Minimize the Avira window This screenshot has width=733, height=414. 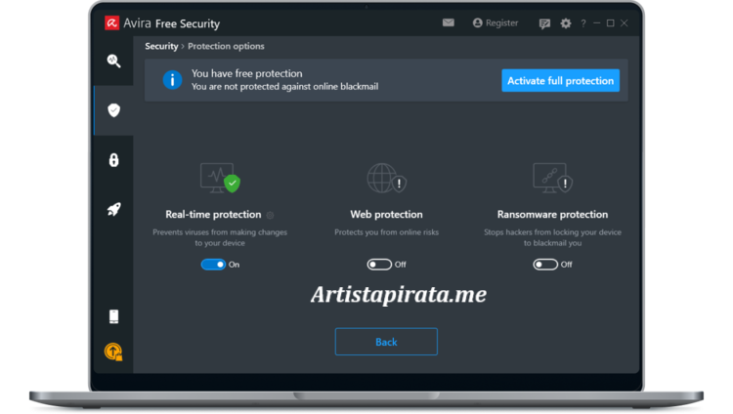click(596, 22)
